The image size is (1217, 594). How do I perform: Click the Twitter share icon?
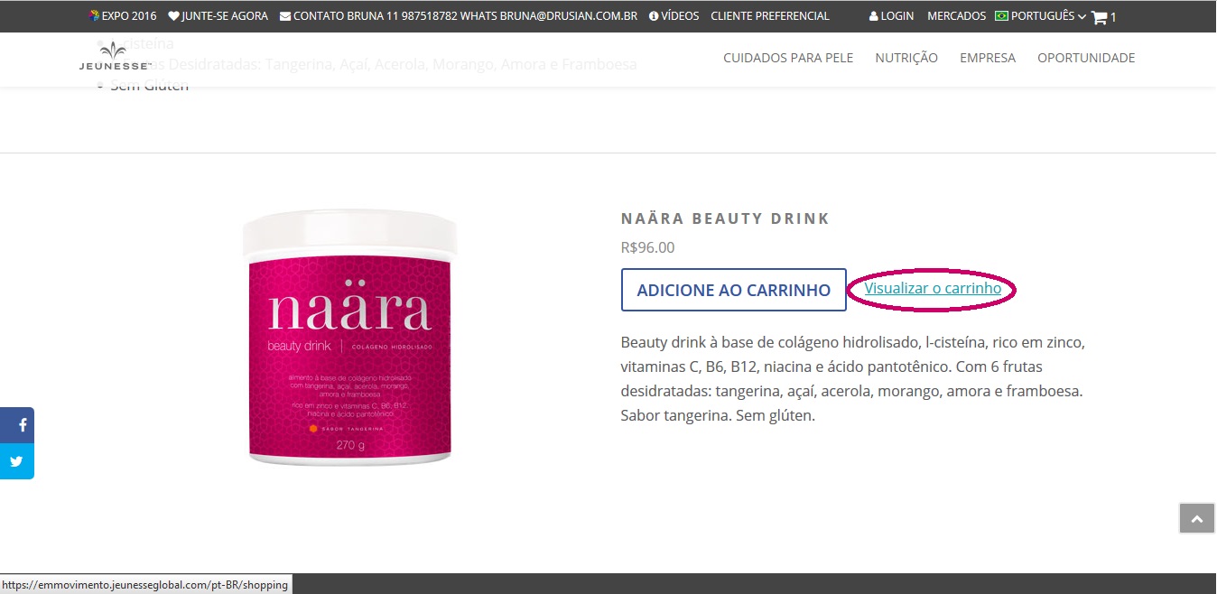[x=17, y=461]
